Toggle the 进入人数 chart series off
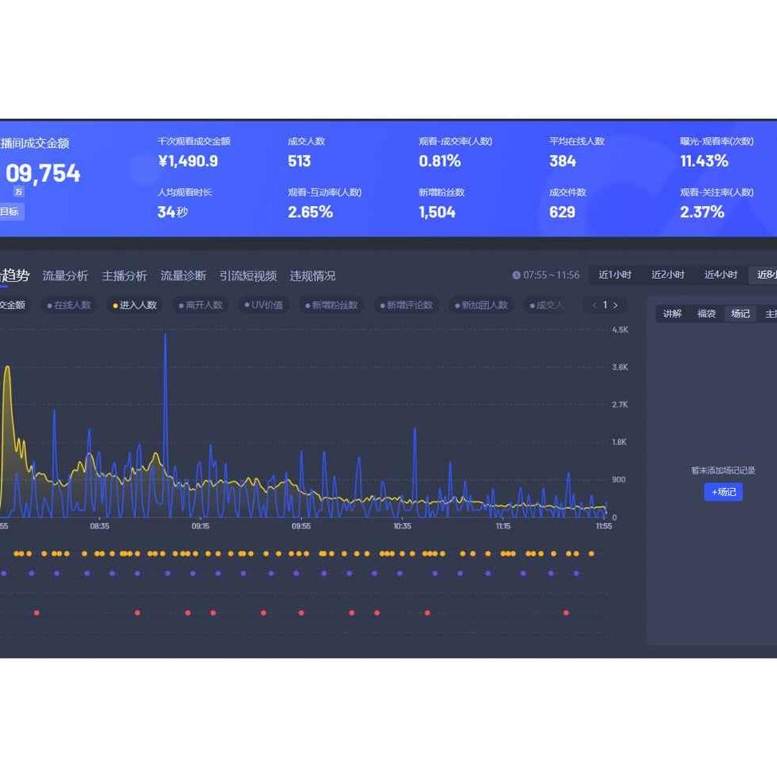777x777 pixels. point(135,305)
